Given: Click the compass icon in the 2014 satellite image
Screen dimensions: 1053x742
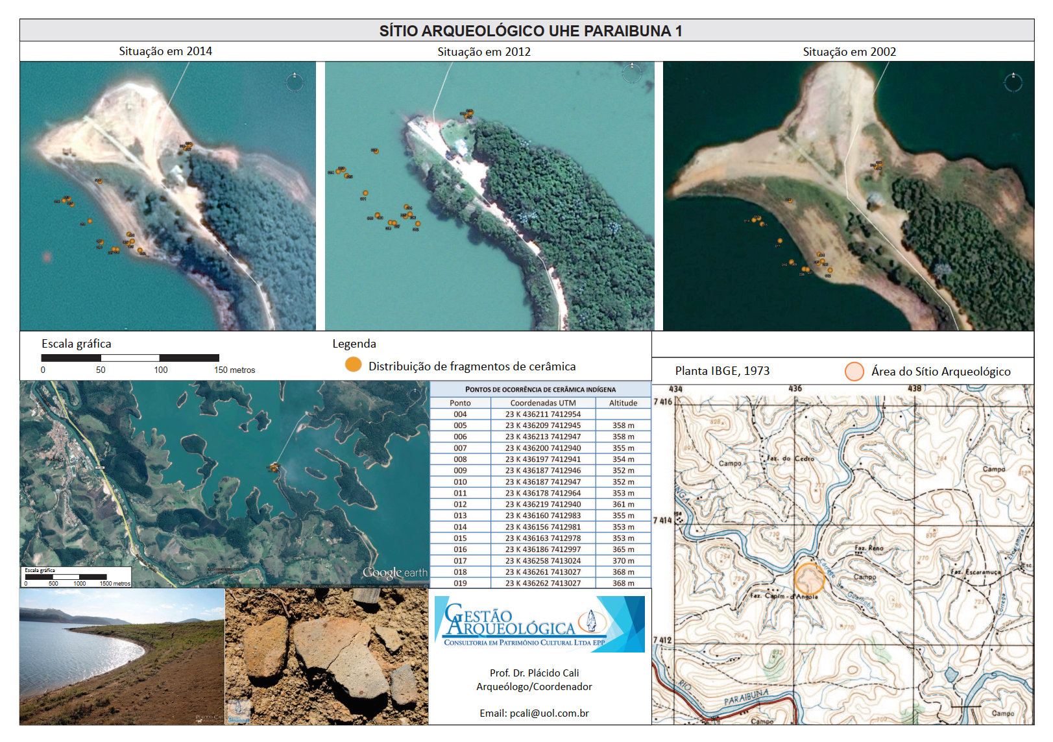Looking at the screenshot, I should (x=295, y=81).
